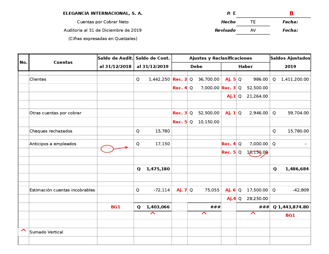Viewport: 329px width, 254px height.
Task: Click 'Auditoria al 31 de Diciembre de 2019'
Action: tap(103, 30)
